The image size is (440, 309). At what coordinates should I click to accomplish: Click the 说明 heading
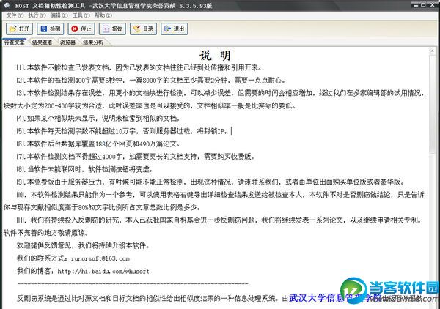point(215,56)
